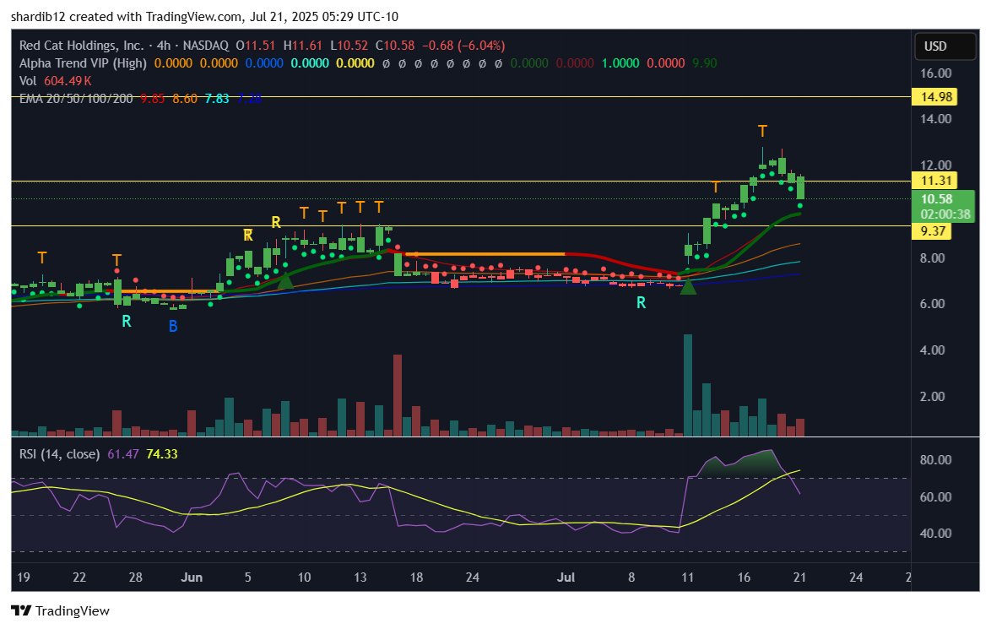Click the 4.00 price axis label
Image resolution: width=991 pixels, height=629 pixels.
tap(932, 350)
